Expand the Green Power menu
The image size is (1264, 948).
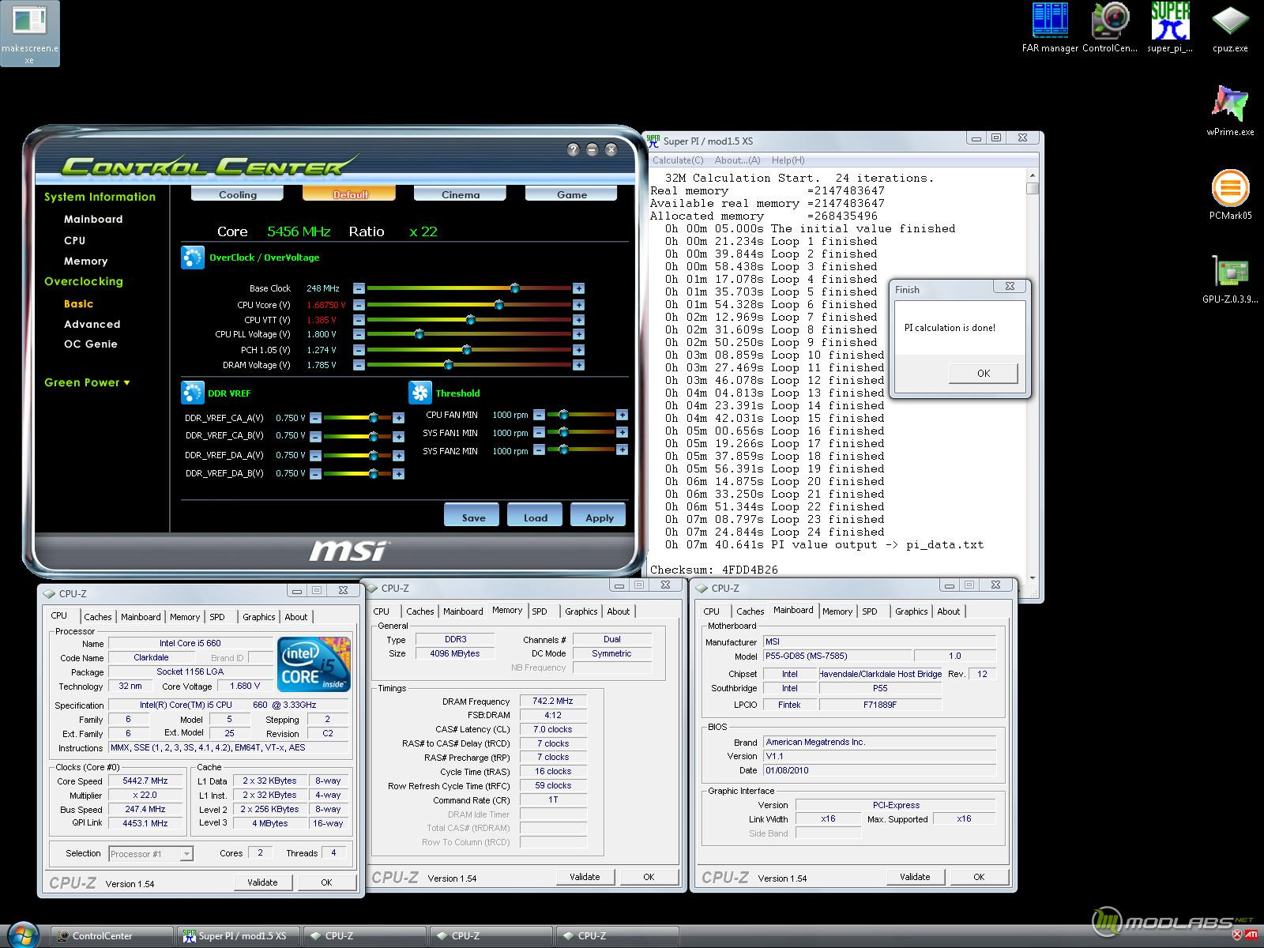point(87,382)
